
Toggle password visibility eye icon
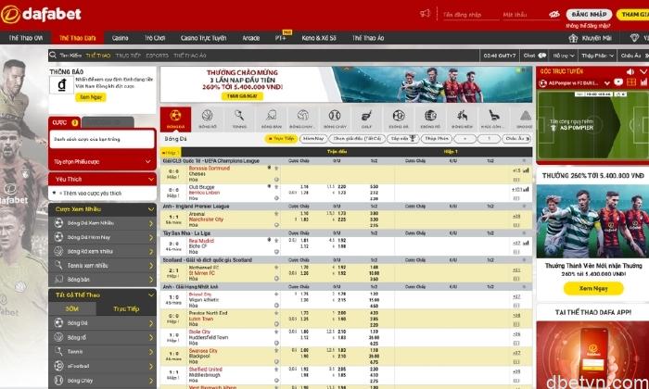coord(554,14)
